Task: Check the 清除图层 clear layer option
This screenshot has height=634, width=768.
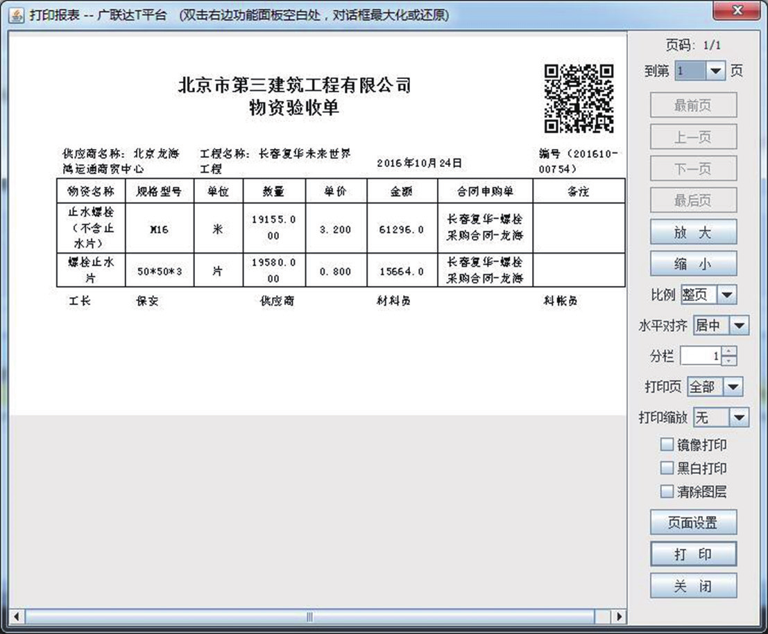Action: (667, 492)
